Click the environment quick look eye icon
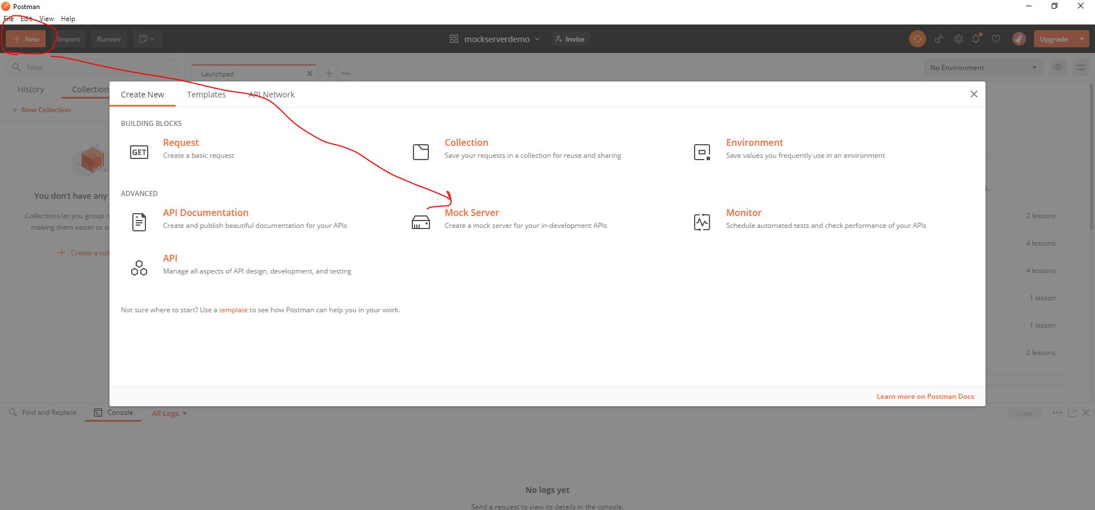1095x510 pixels. click(1058, 67)
